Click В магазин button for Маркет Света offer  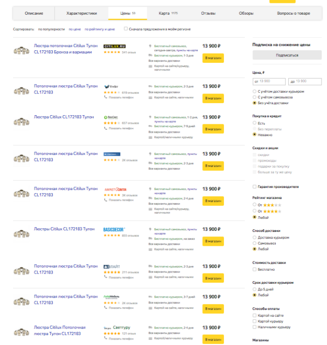point(213,201)
